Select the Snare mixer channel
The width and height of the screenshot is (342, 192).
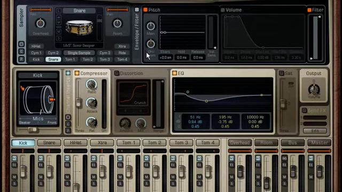pyautogui.click(x=49, y=143)
